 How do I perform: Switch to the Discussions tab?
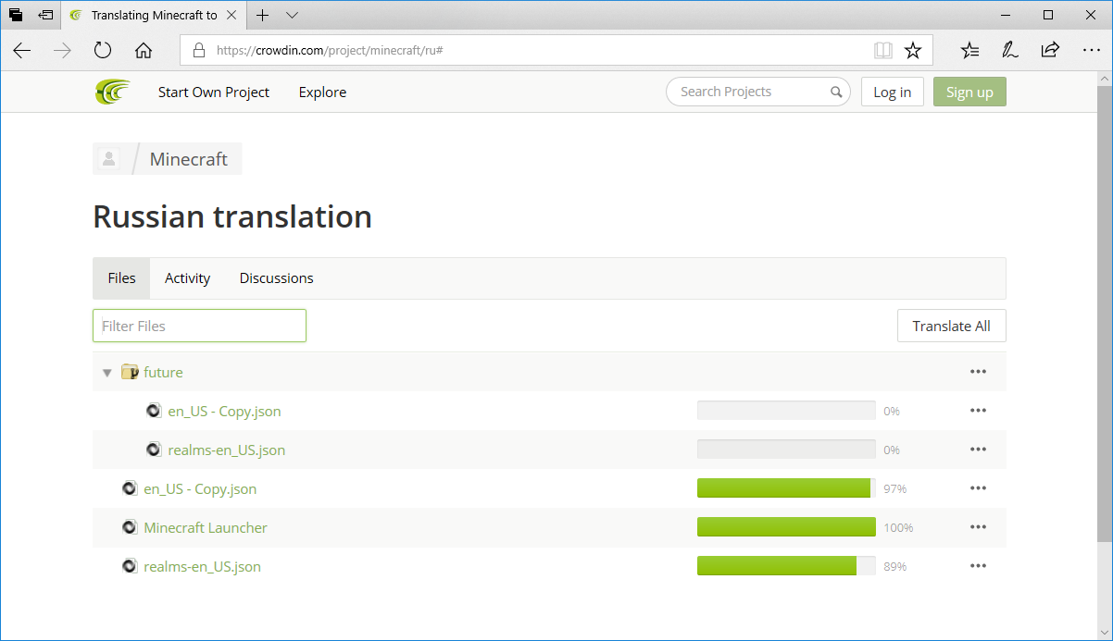pyautogui.click(x=276, y=278)
